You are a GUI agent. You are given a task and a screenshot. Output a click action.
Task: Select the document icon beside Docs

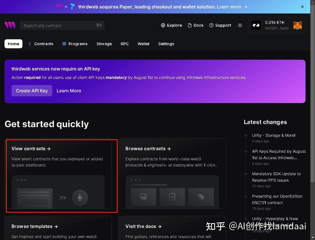pos(190,25)
